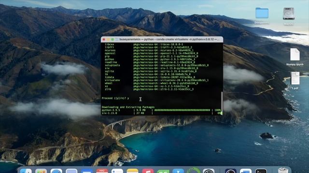Click the '100%' progress value
The height and width of the screenshot is (173, 309).
pos(218,110)
